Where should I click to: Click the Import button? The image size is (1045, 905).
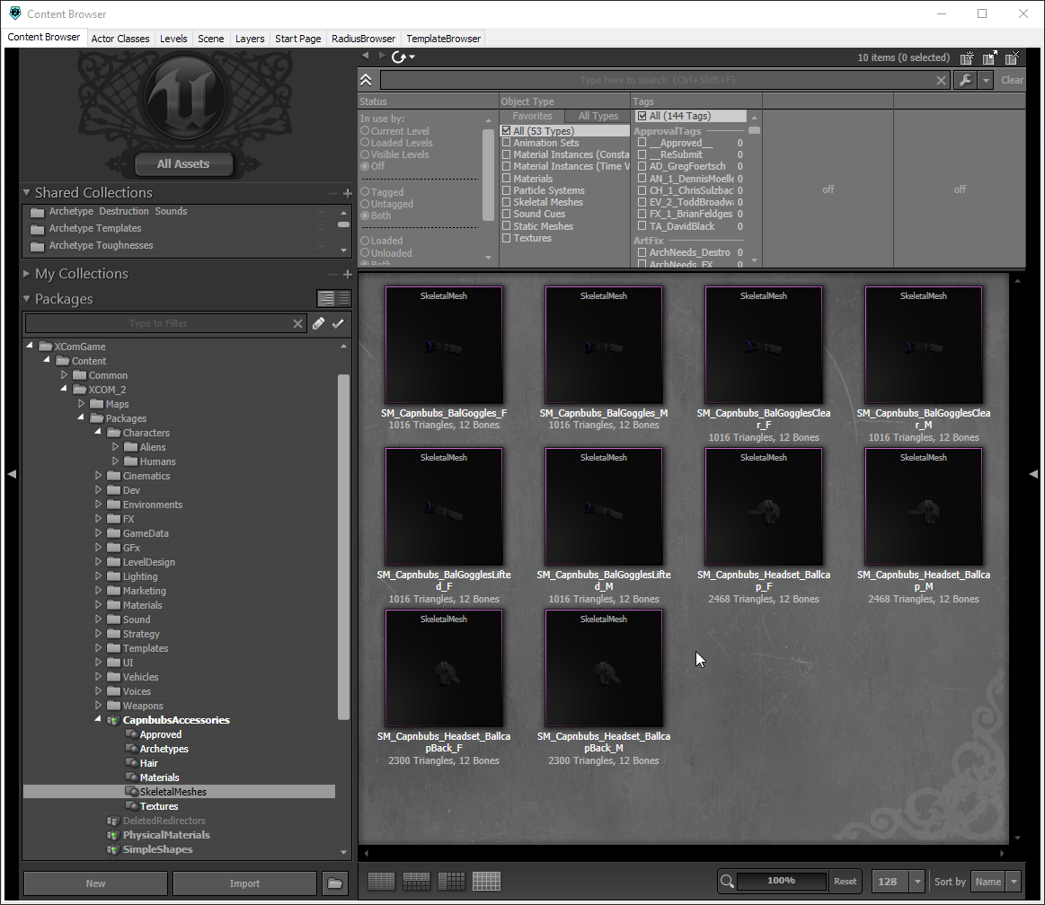(x=244, y=883)
